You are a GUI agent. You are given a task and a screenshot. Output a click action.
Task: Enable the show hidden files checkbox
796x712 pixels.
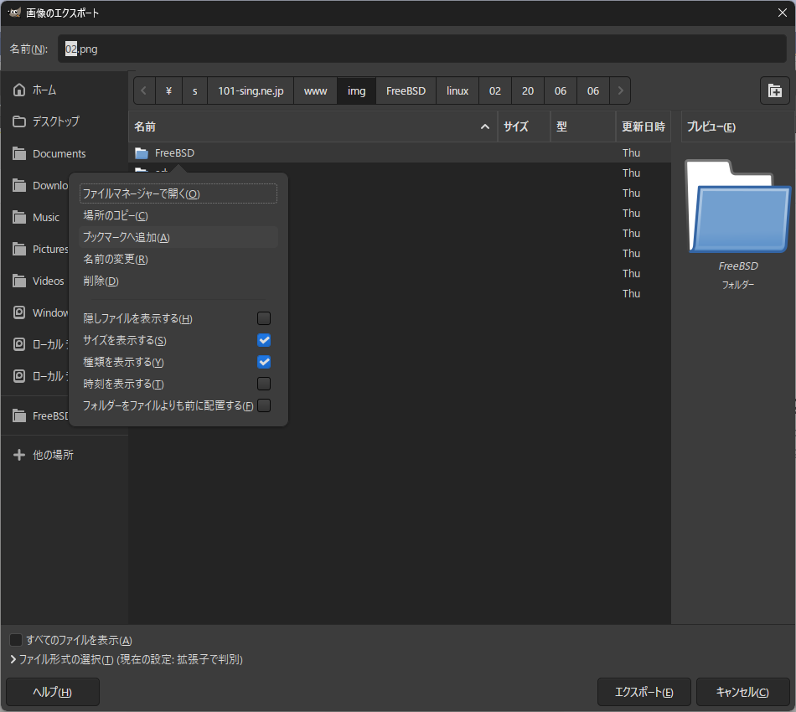(264, 318)
